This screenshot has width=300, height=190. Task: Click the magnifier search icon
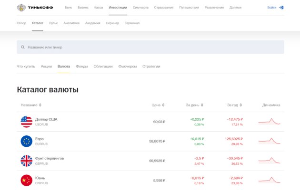(x=23, y=47)
